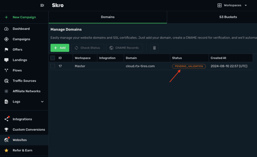Switch to the Domains tab
The width and height of the screenshot is (257, 157).
click(108, 17)
